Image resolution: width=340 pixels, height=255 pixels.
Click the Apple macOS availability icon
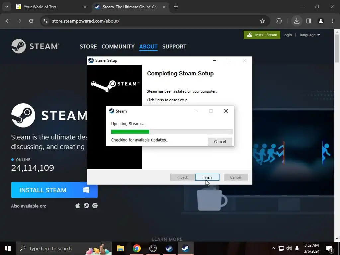(x=78, y=206)
